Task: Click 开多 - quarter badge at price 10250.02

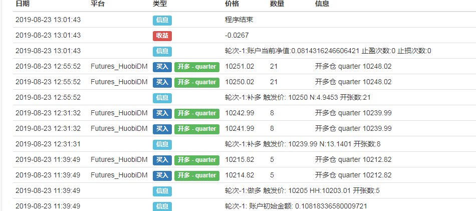Action: click(x=197, y=82)
